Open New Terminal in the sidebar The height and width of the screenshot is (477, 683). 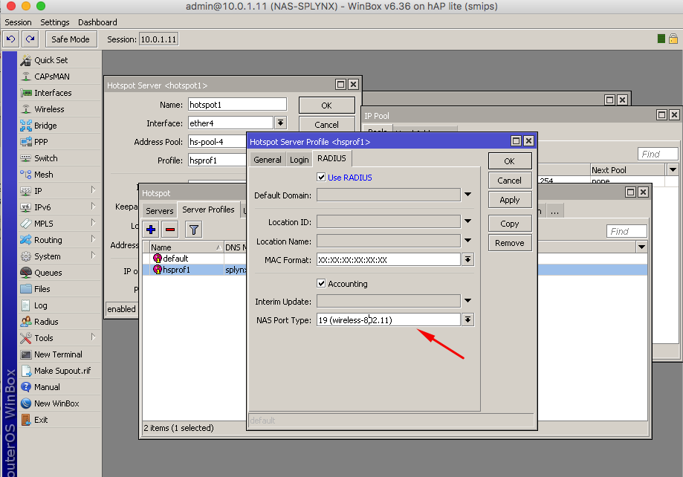pyautogui.click(x=58, y=354)
